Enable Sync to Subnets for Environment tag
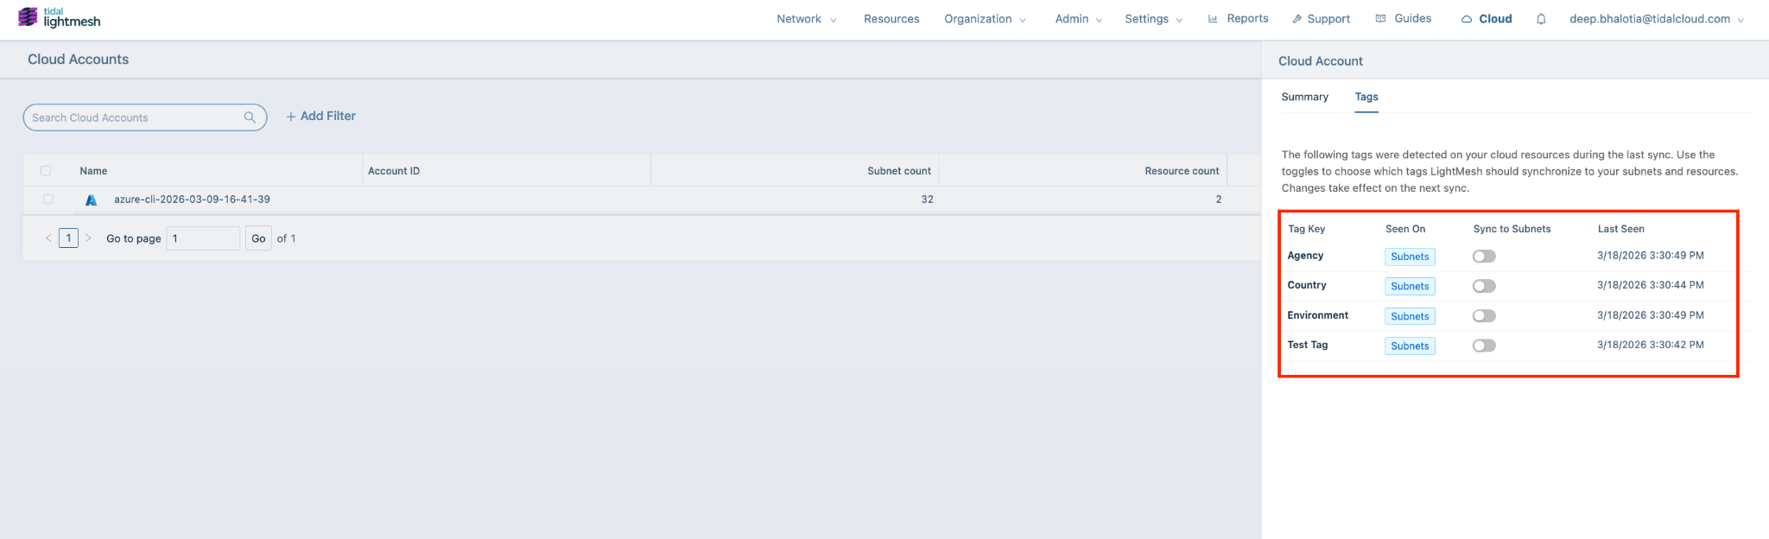 tap(1484, 316)
